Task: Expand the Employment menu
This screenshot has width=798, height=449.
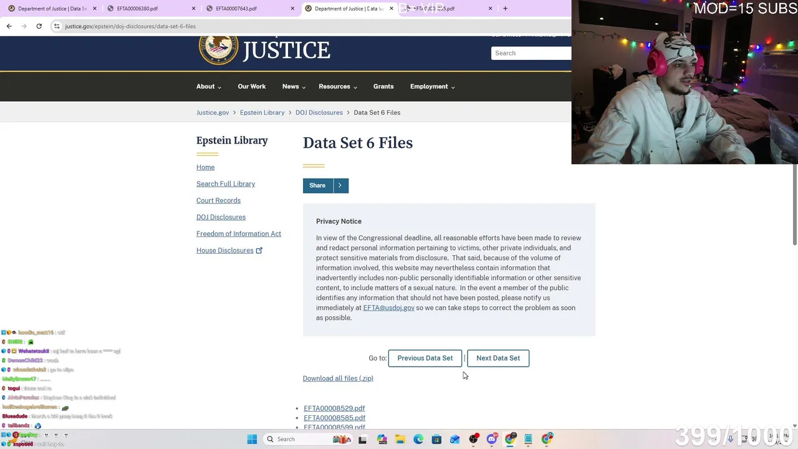Action: coord(433,87)
